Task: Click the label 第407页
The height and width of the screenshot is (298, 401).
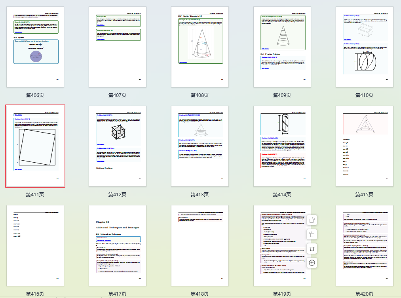Action: coord(118,95)
